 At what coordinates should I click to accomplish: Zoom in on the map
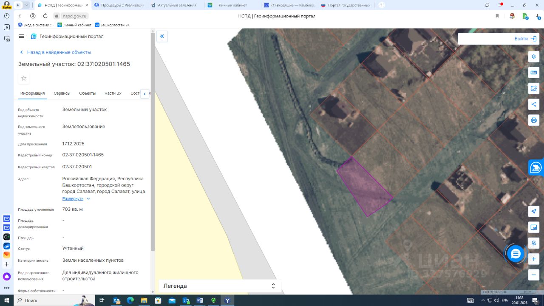[534, 259]
